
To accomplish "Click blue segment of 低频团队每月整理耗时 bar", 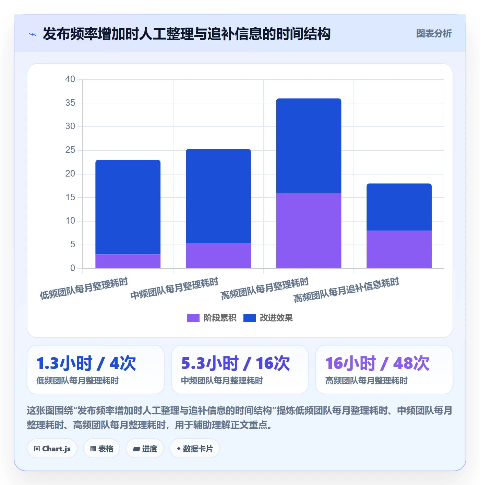I will coord(128,207).
